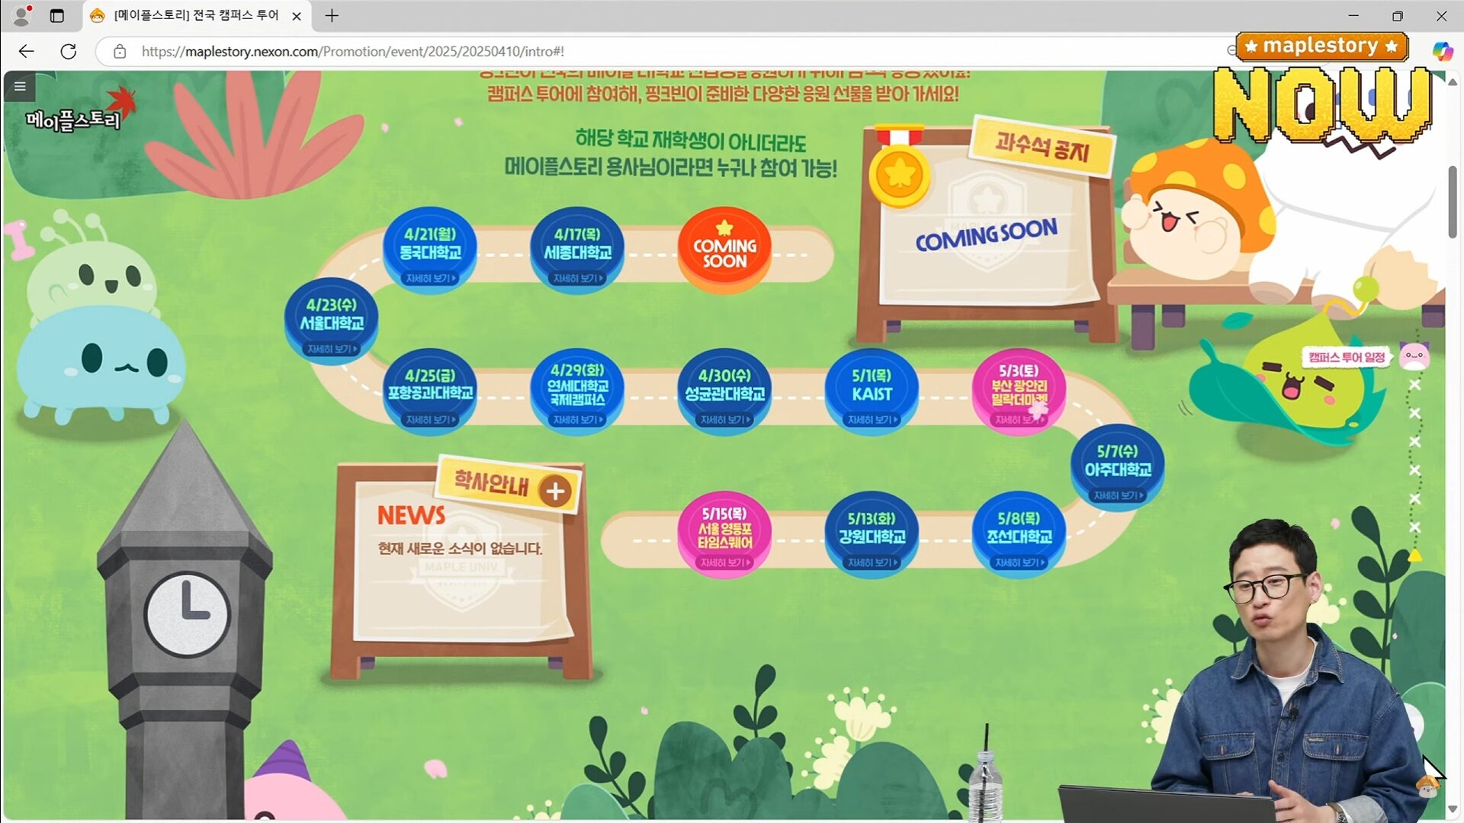Screen dimensions: 1464x823
Task: Click the scrollbar down arrow
Action: (1453, 809)
